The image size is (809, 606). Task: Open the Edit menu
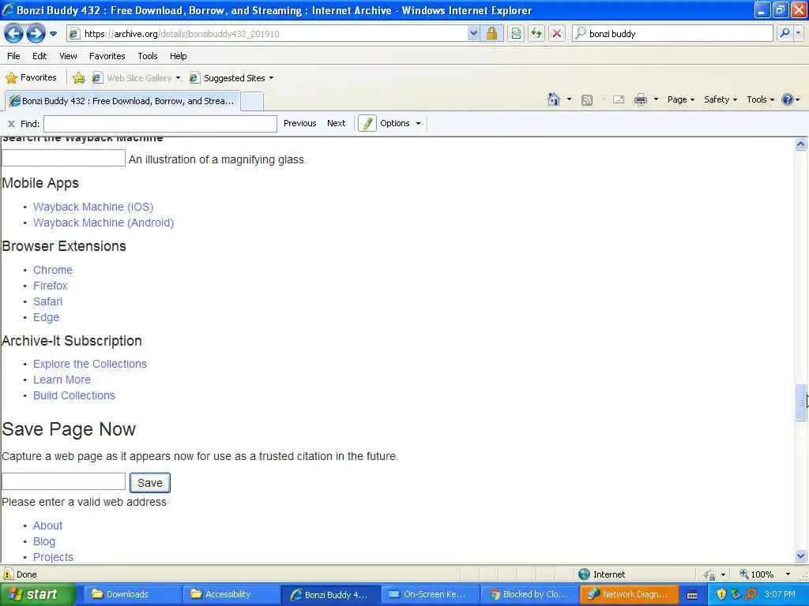(40, 56)
